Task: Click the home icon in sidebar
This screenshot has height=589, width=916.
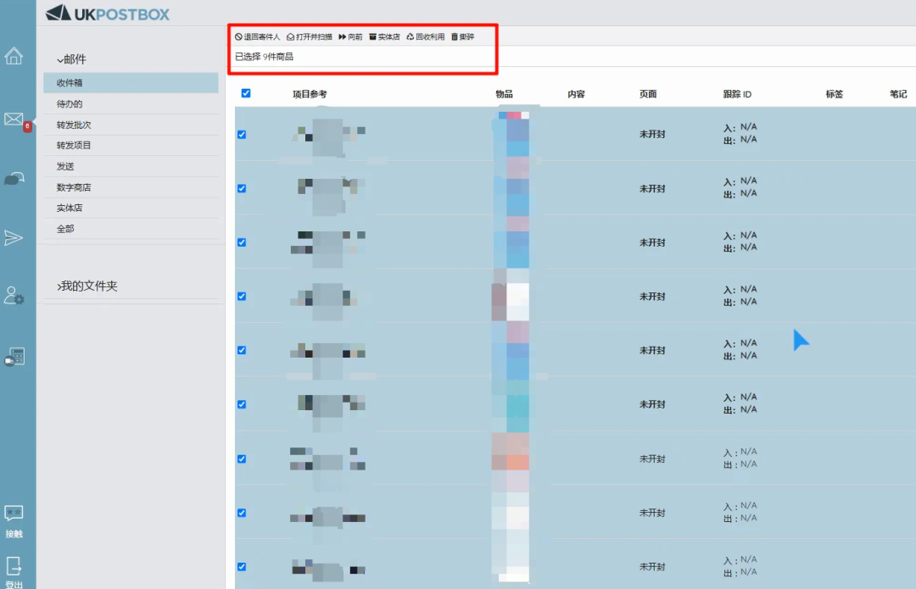Action: tap(14, 57)
